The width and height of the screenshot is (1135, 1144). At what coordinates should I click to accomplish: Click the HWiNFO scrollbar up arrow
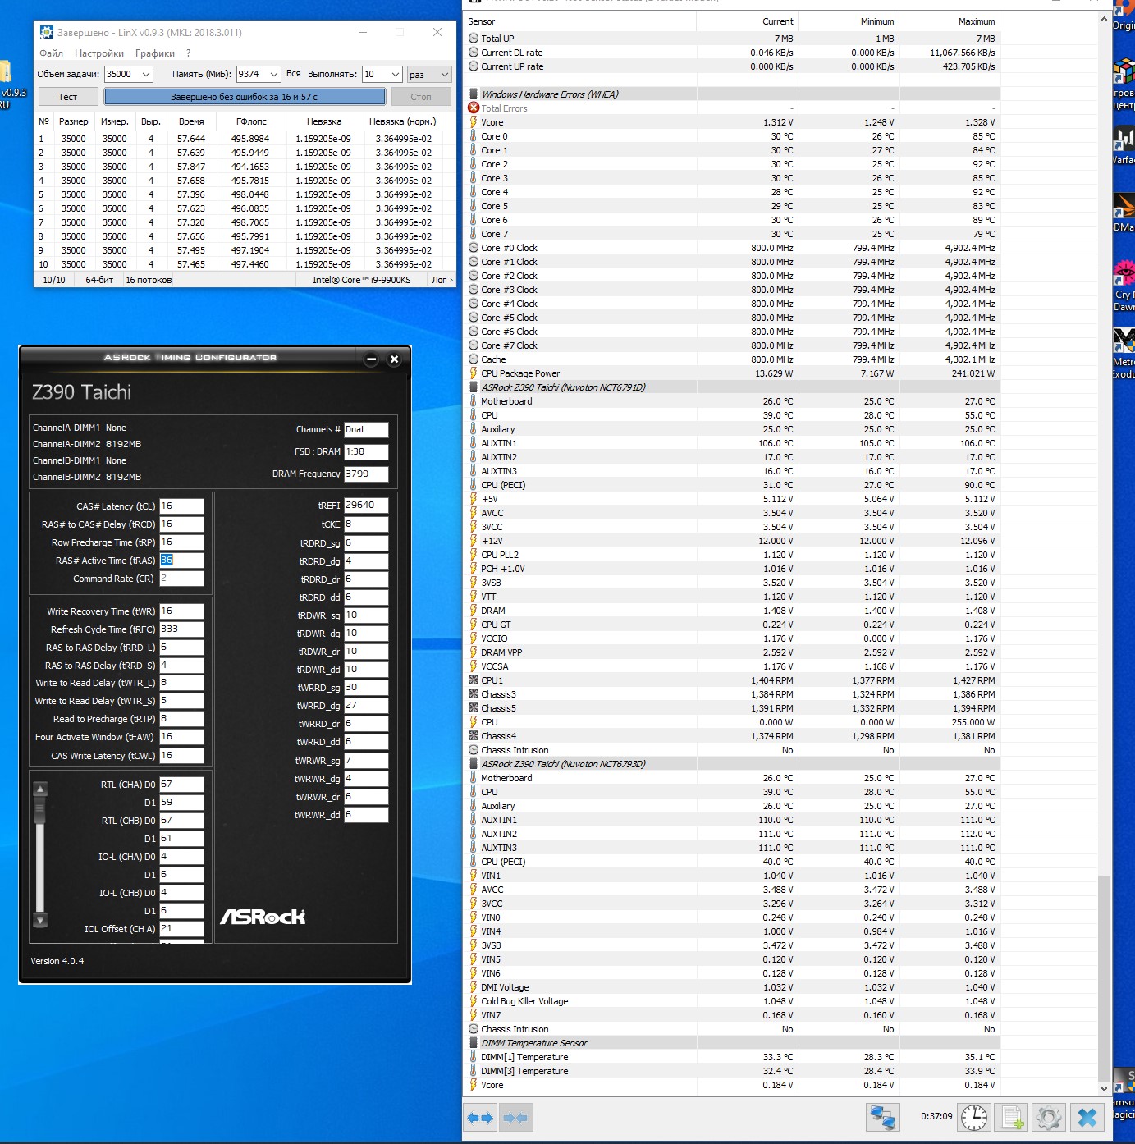click(x=1105, y=19)
